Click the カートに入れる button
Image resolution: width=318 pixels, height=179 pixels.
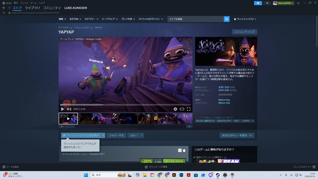174,161
